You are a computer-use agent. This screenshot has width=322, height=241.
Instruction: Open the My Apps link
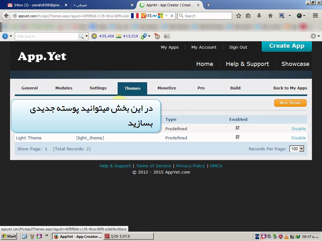point(169,47)
